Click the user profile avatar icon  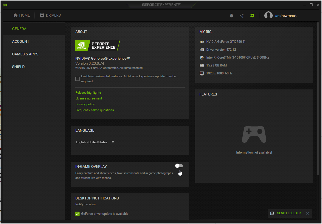268,16
